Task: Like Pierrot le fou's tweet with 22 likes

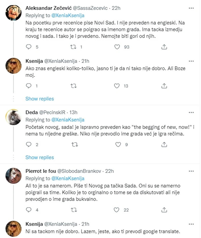Action: pyautogui.click(x=117, y=210)
